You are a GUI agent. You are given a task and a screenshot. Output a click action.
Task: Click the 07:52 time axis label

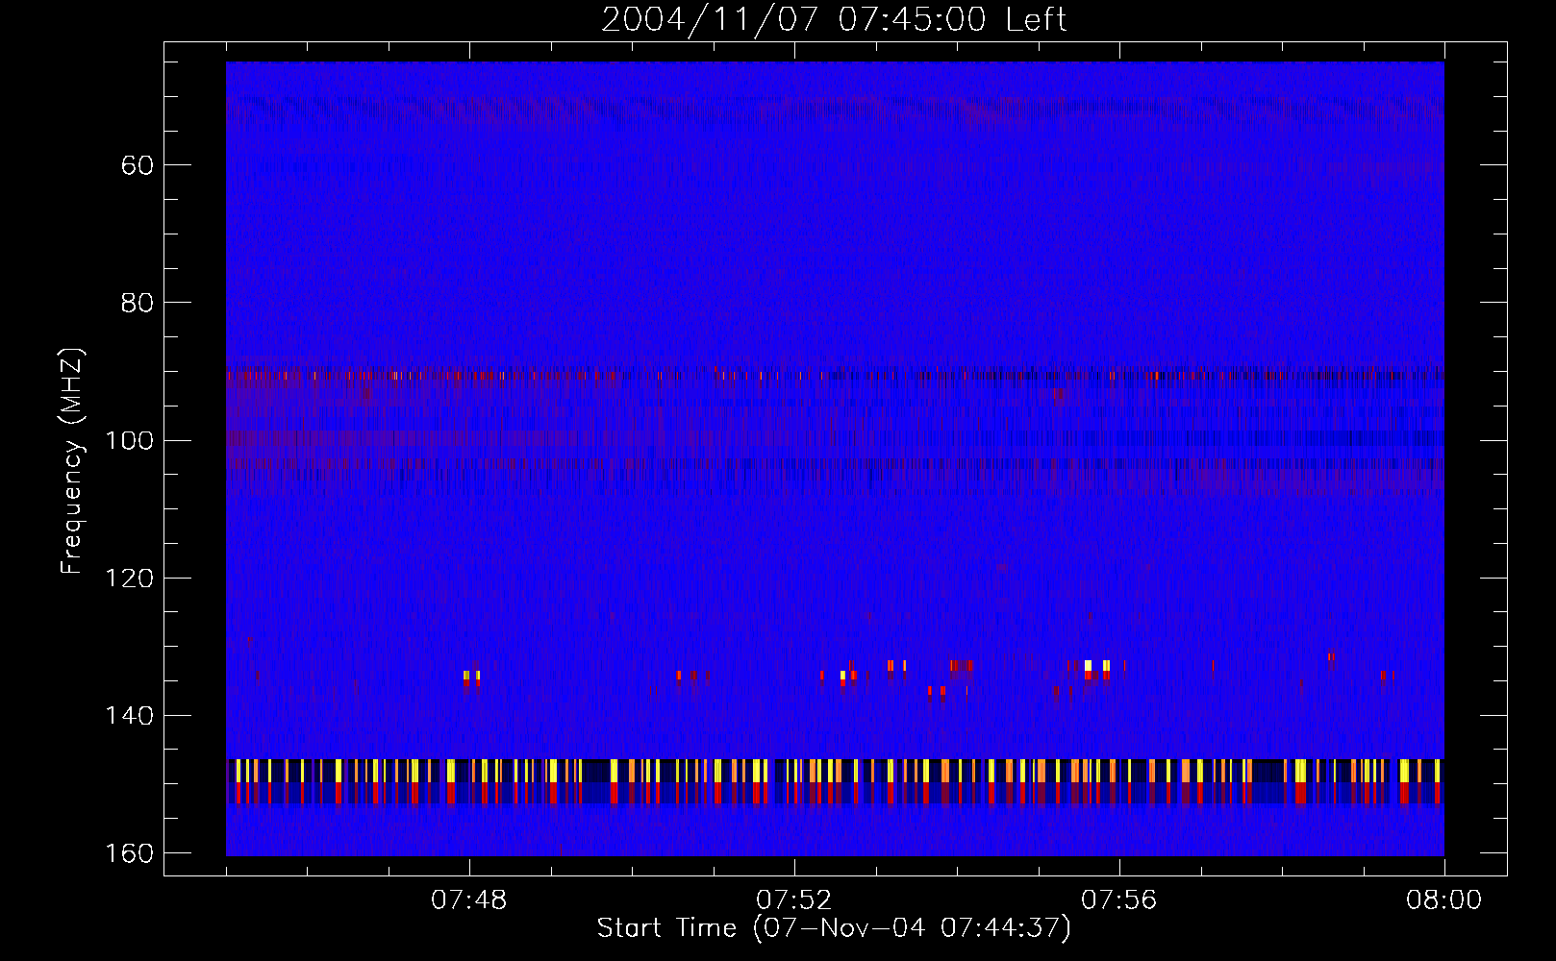pos(793,900)
